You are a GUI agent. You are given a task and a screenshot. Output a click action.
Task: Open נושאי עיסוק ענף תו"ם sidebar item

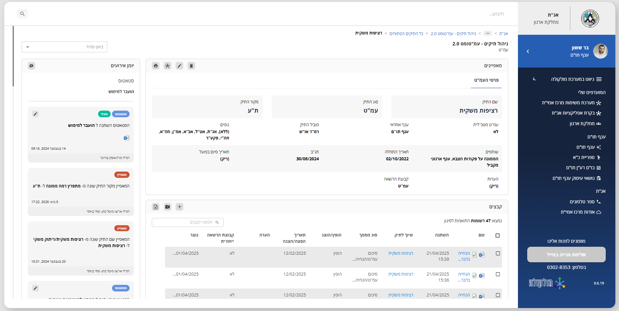(x=577, y=178)
